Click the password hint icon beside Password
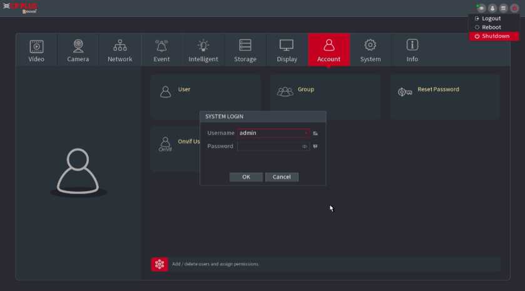This screenshot has width=525, height=291. pos(315,146)
